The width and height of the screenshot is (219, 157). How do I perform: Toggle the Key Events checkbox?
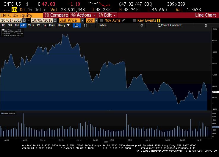pos(134,20)
